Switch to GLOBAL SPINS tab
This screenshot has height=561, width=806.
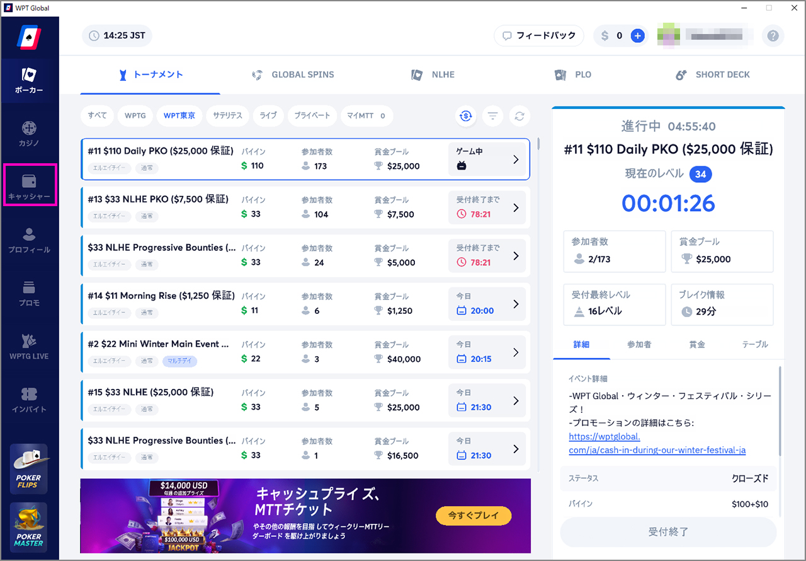coord(293,74)
